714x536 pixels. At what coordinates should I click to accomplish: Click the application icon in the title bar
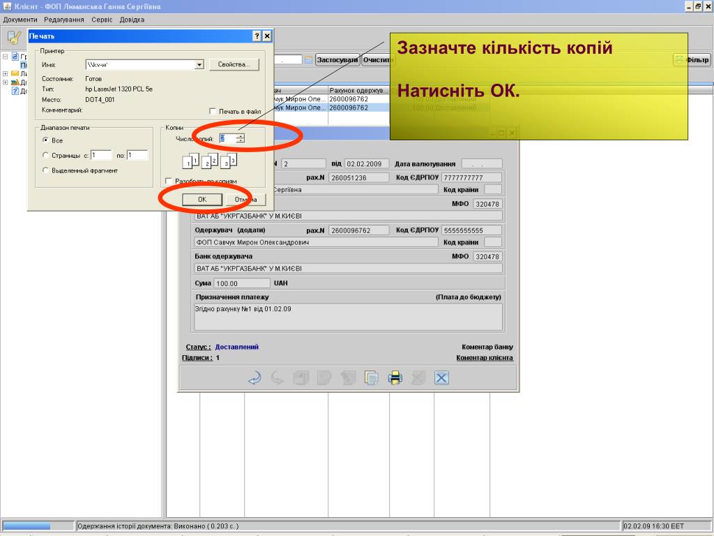click(x=7, y=6)
